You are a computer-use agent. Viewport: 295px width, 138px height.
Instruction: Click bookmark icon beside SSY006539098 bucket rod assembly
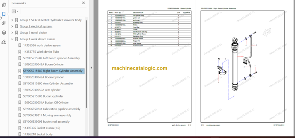point(20,122)
